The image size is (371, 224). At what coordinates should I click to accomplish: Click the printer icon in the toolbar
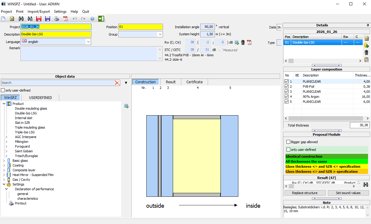pyautogui.click(x=57, y=19)
